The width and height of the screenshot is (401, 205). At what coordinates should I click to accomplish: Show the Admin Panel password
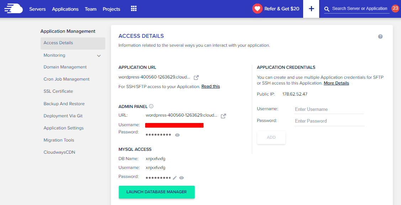[x=177, y=135]
